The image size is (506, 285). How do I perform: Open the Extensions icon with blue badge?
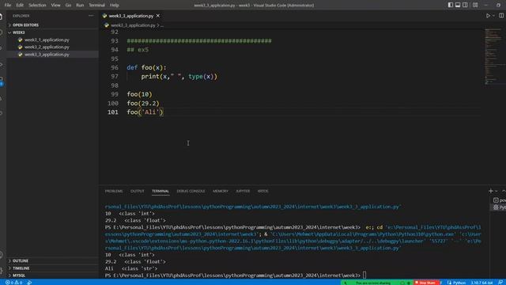pyautogui.click(x=2, y=81)
